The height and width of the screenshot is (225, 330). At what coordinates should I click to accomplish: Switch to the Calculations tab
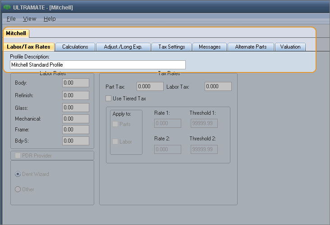[75, 47]
